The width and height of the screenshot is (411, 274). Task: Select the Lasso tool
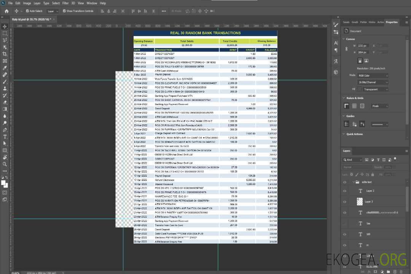(5, 40)
